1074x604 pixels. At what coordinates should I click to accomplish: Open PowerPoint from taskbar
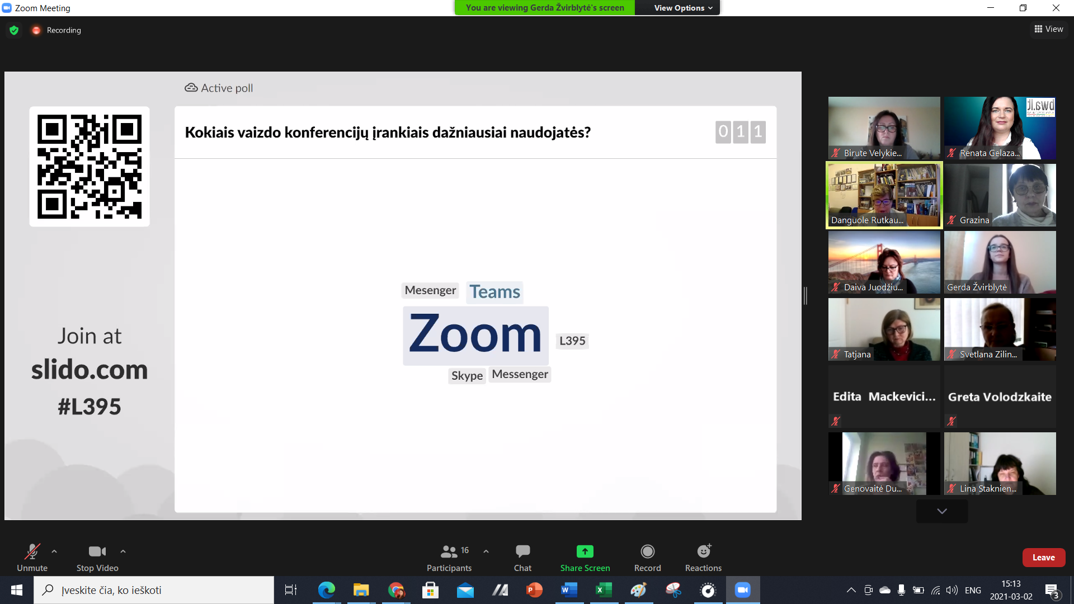coord(534,590)
